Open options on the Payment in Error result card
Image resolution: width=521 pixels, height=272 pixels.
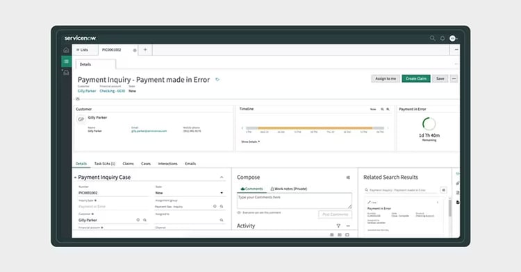(437, 203)
